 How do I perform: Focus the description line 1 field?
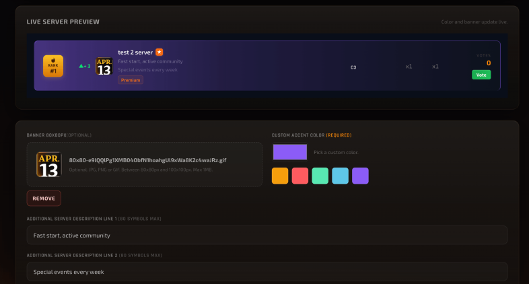[267, 235]
